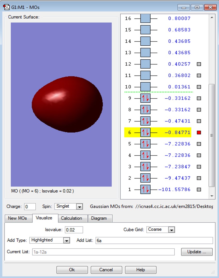Toggle the surface marker for MO 8
The width and height of the screenshot is (219, 278).
[x=199, y=110]
